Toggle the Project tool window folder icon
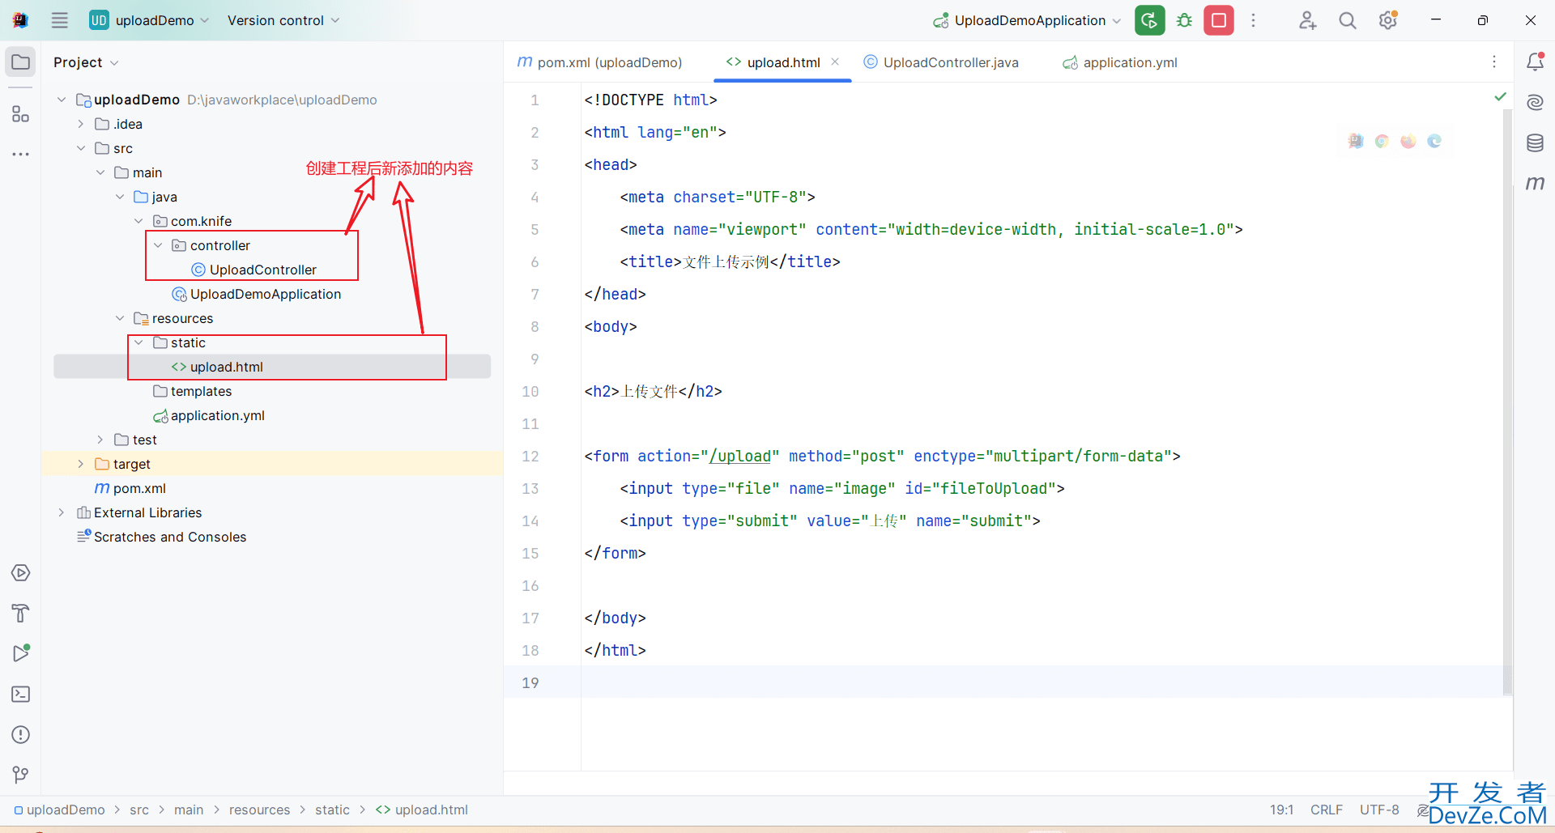The height and width of the screenshot is (833, 1555). coord(21,62)
